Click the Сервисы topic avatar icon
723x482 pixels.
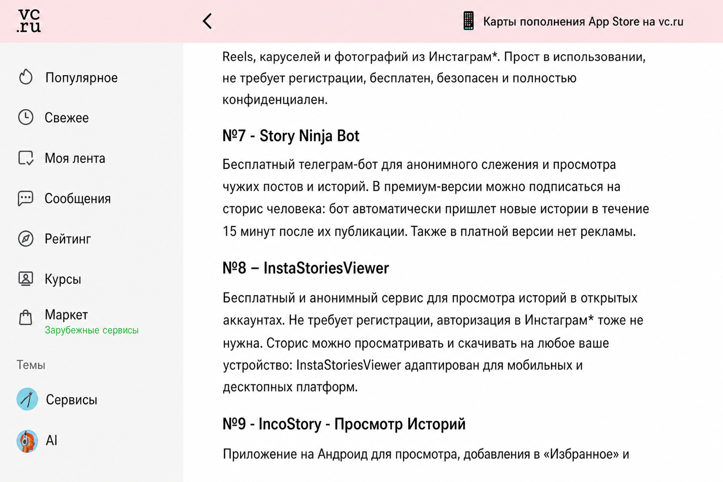click(27, 399)
